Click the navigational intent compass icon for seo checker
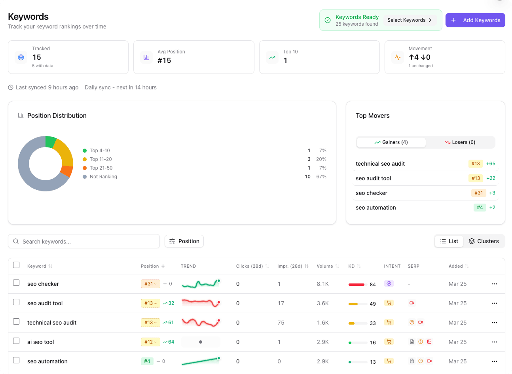Screen dimensions: 512x374 [x=389, y=283]
